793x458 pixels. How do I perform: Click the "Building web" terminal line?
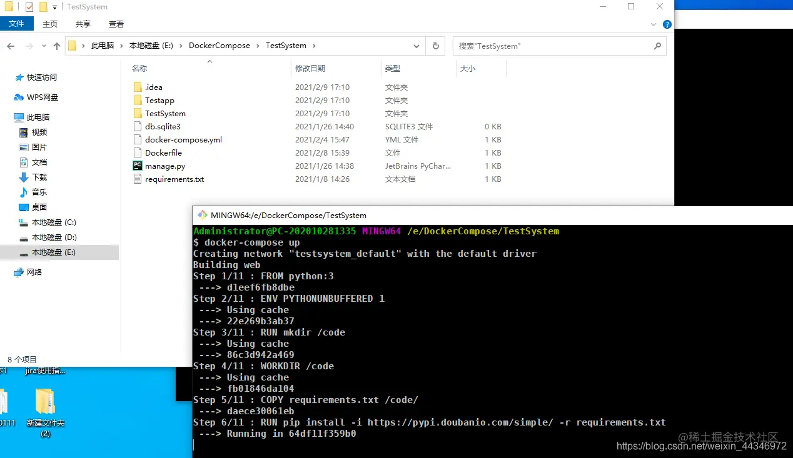click(x=227, y=265)
